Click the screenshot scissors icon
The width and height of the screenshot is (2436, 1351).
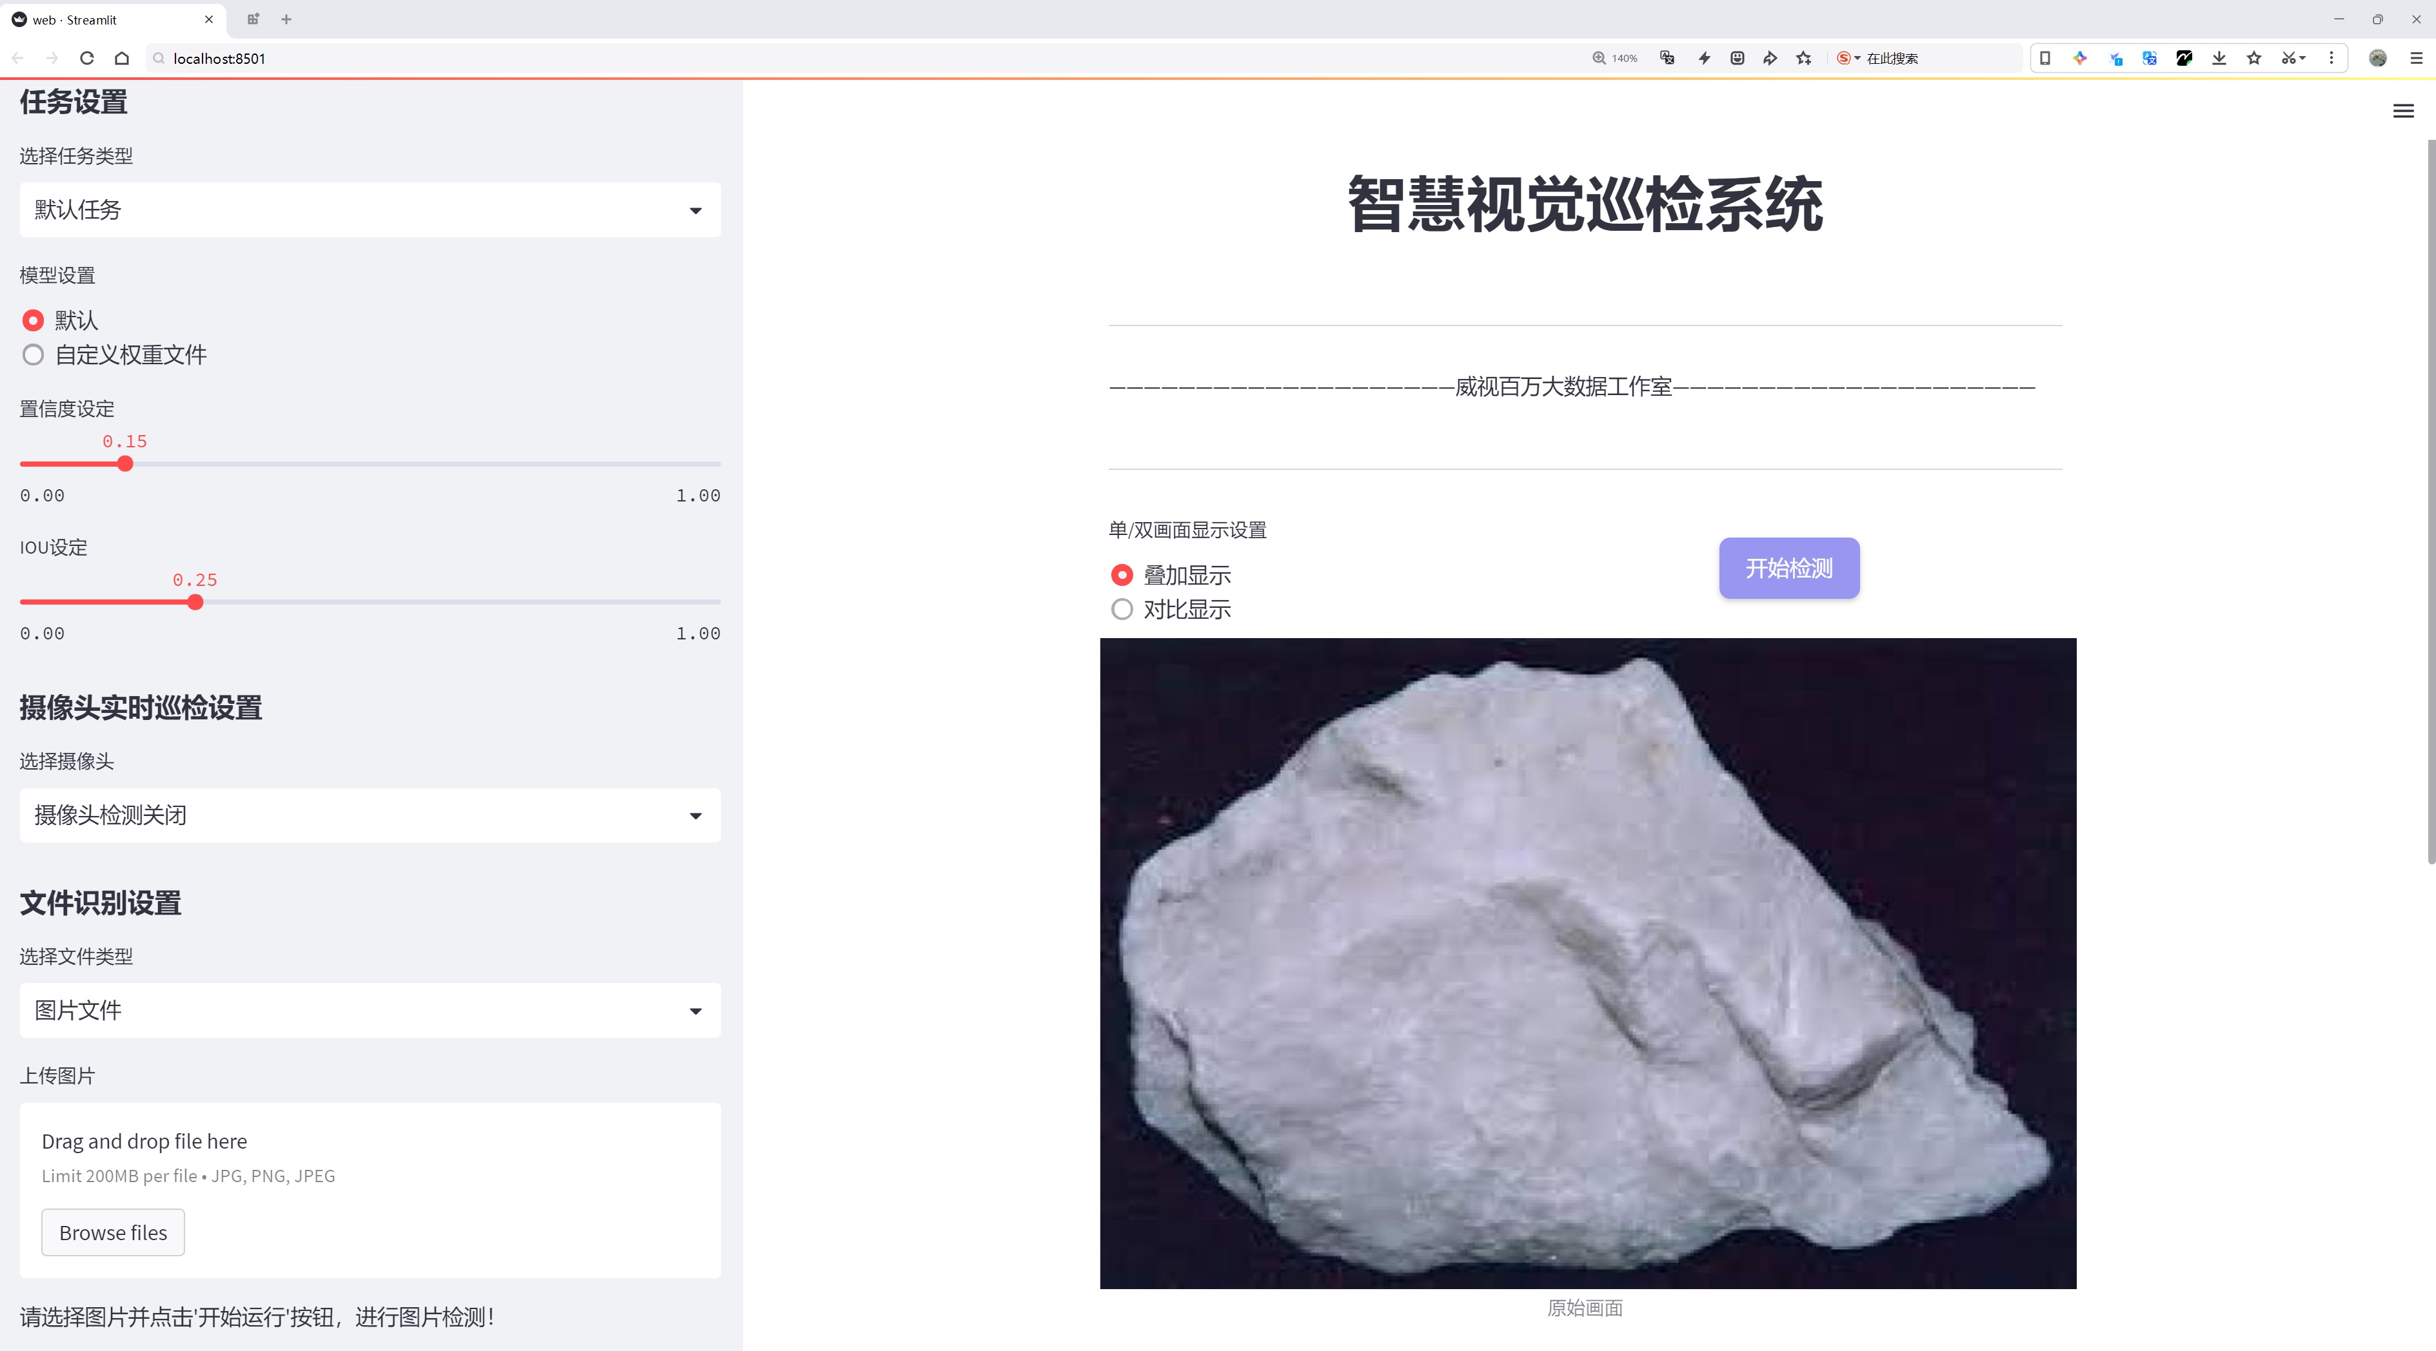[x=2288, y=59]
